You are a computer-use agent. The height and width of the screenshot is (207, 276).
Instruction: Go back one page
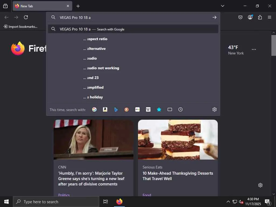pyautogui.click(x=6, y=17)
